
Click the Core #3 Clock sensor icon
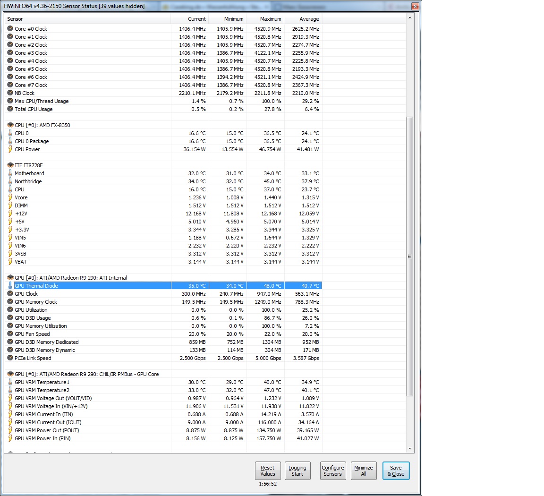[x=10, y=53]
